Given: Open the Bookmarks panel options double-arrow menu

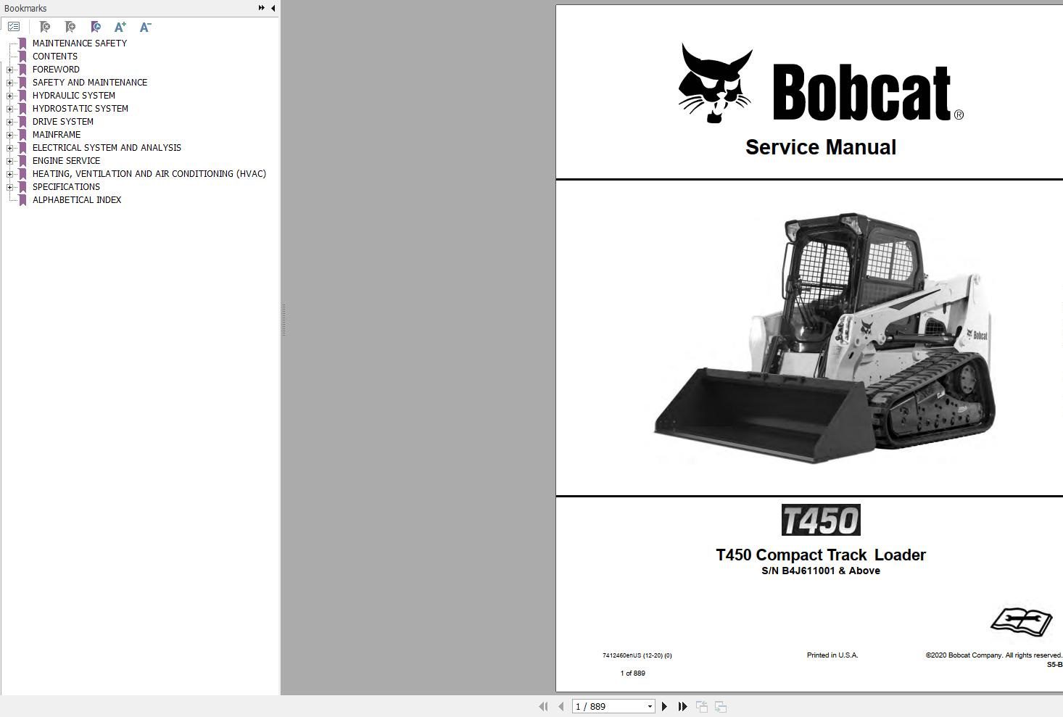Looking at the screenshot, I should 260,8.
